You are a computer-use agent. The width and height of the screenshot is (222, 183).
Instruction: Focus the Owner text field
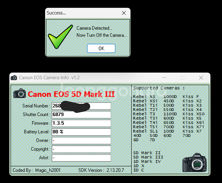(x=81, y=141)
